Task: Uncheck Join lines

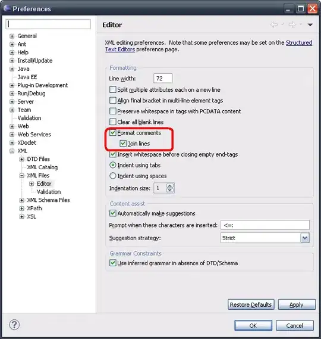Action: 123,144
